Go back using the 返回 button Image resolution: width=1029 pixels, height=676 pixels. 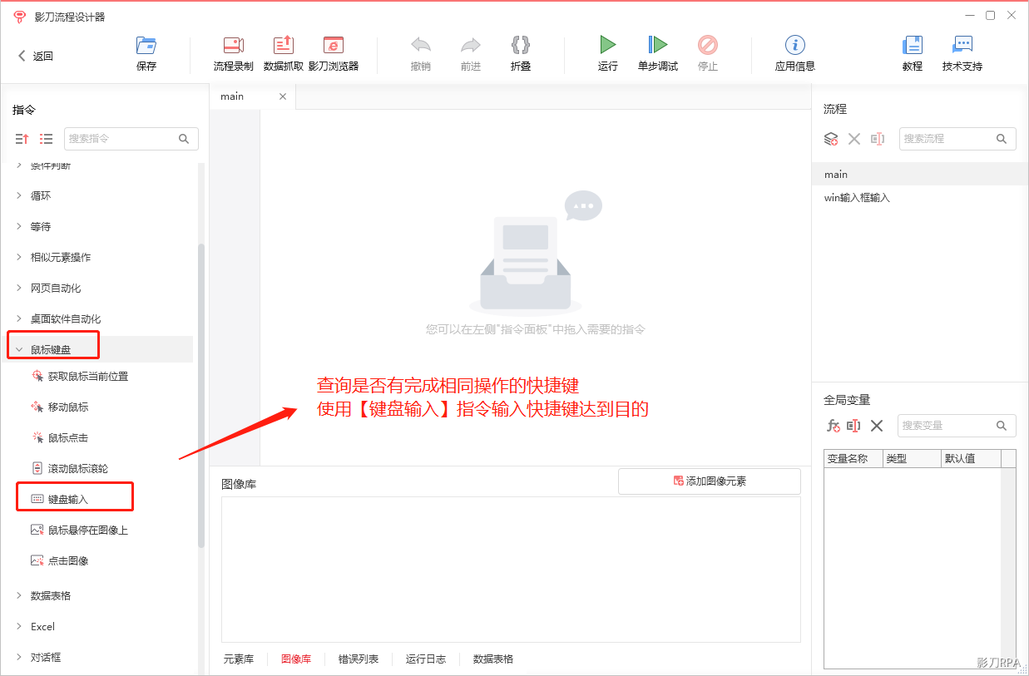tap(35, 56)
